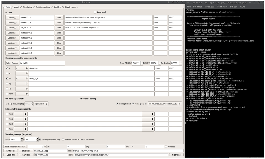
Task: Adjust the cursor window number spinner
Action: coord(45,147)
